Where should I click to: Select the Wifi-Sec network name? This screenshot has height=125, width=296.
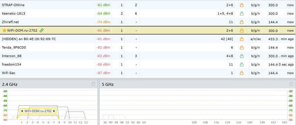[x=8, y=73]
